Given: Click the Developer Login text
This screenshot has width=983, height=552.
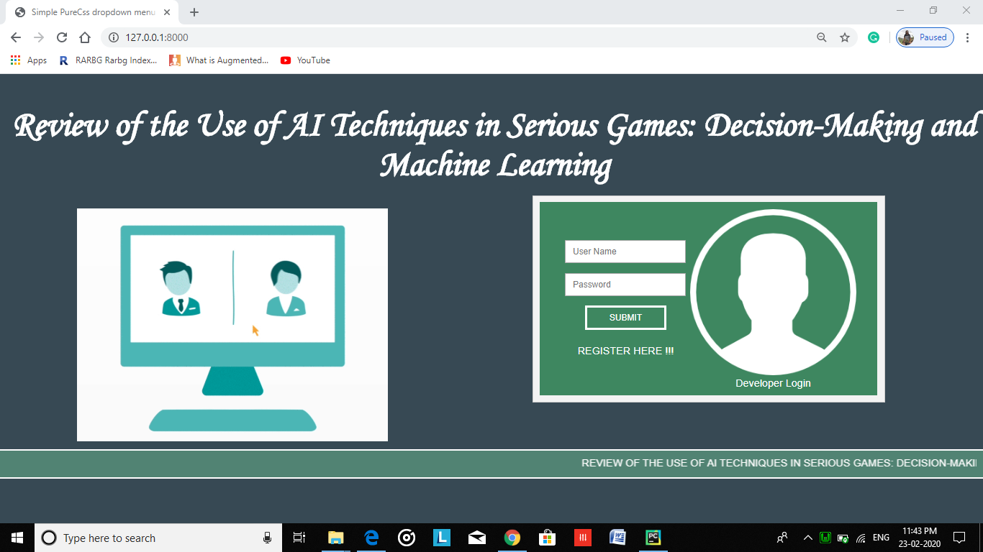Looking at the screenshot, I should [773, 383].
